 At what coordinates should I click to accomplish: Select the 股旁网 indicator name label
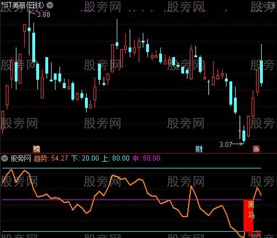pos(20,158)
